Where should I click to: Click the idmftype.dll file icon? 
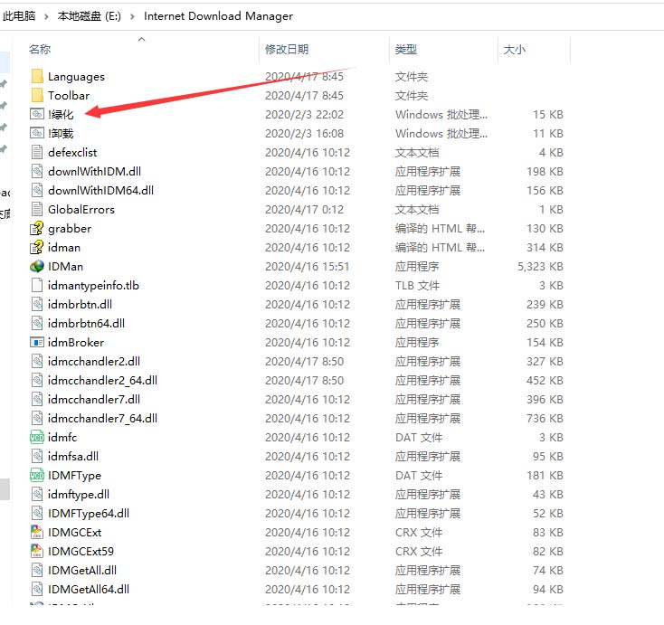37,494
